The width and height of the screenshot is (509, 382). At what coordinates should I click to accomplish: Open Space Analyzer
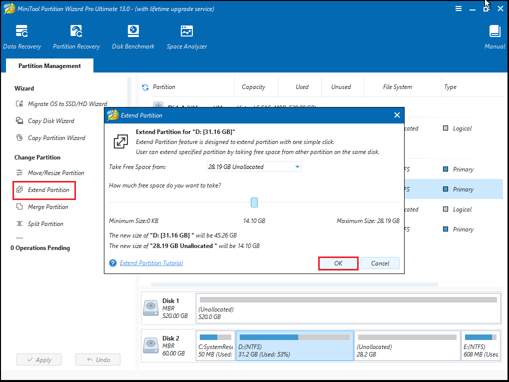click(x=186, y=37)
